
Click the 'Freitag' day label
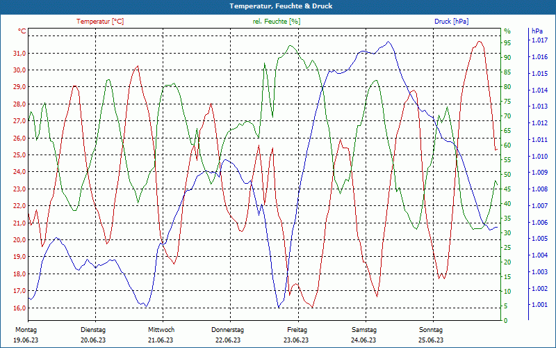click(297, 330)
